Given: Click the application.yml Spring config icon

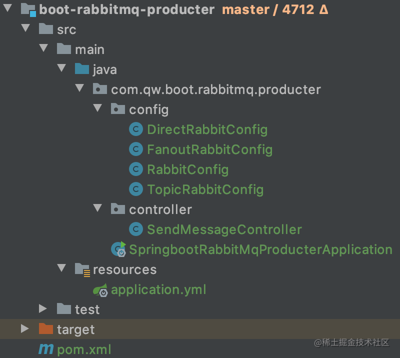Looking at the screenshot, I should coord(100,290).
